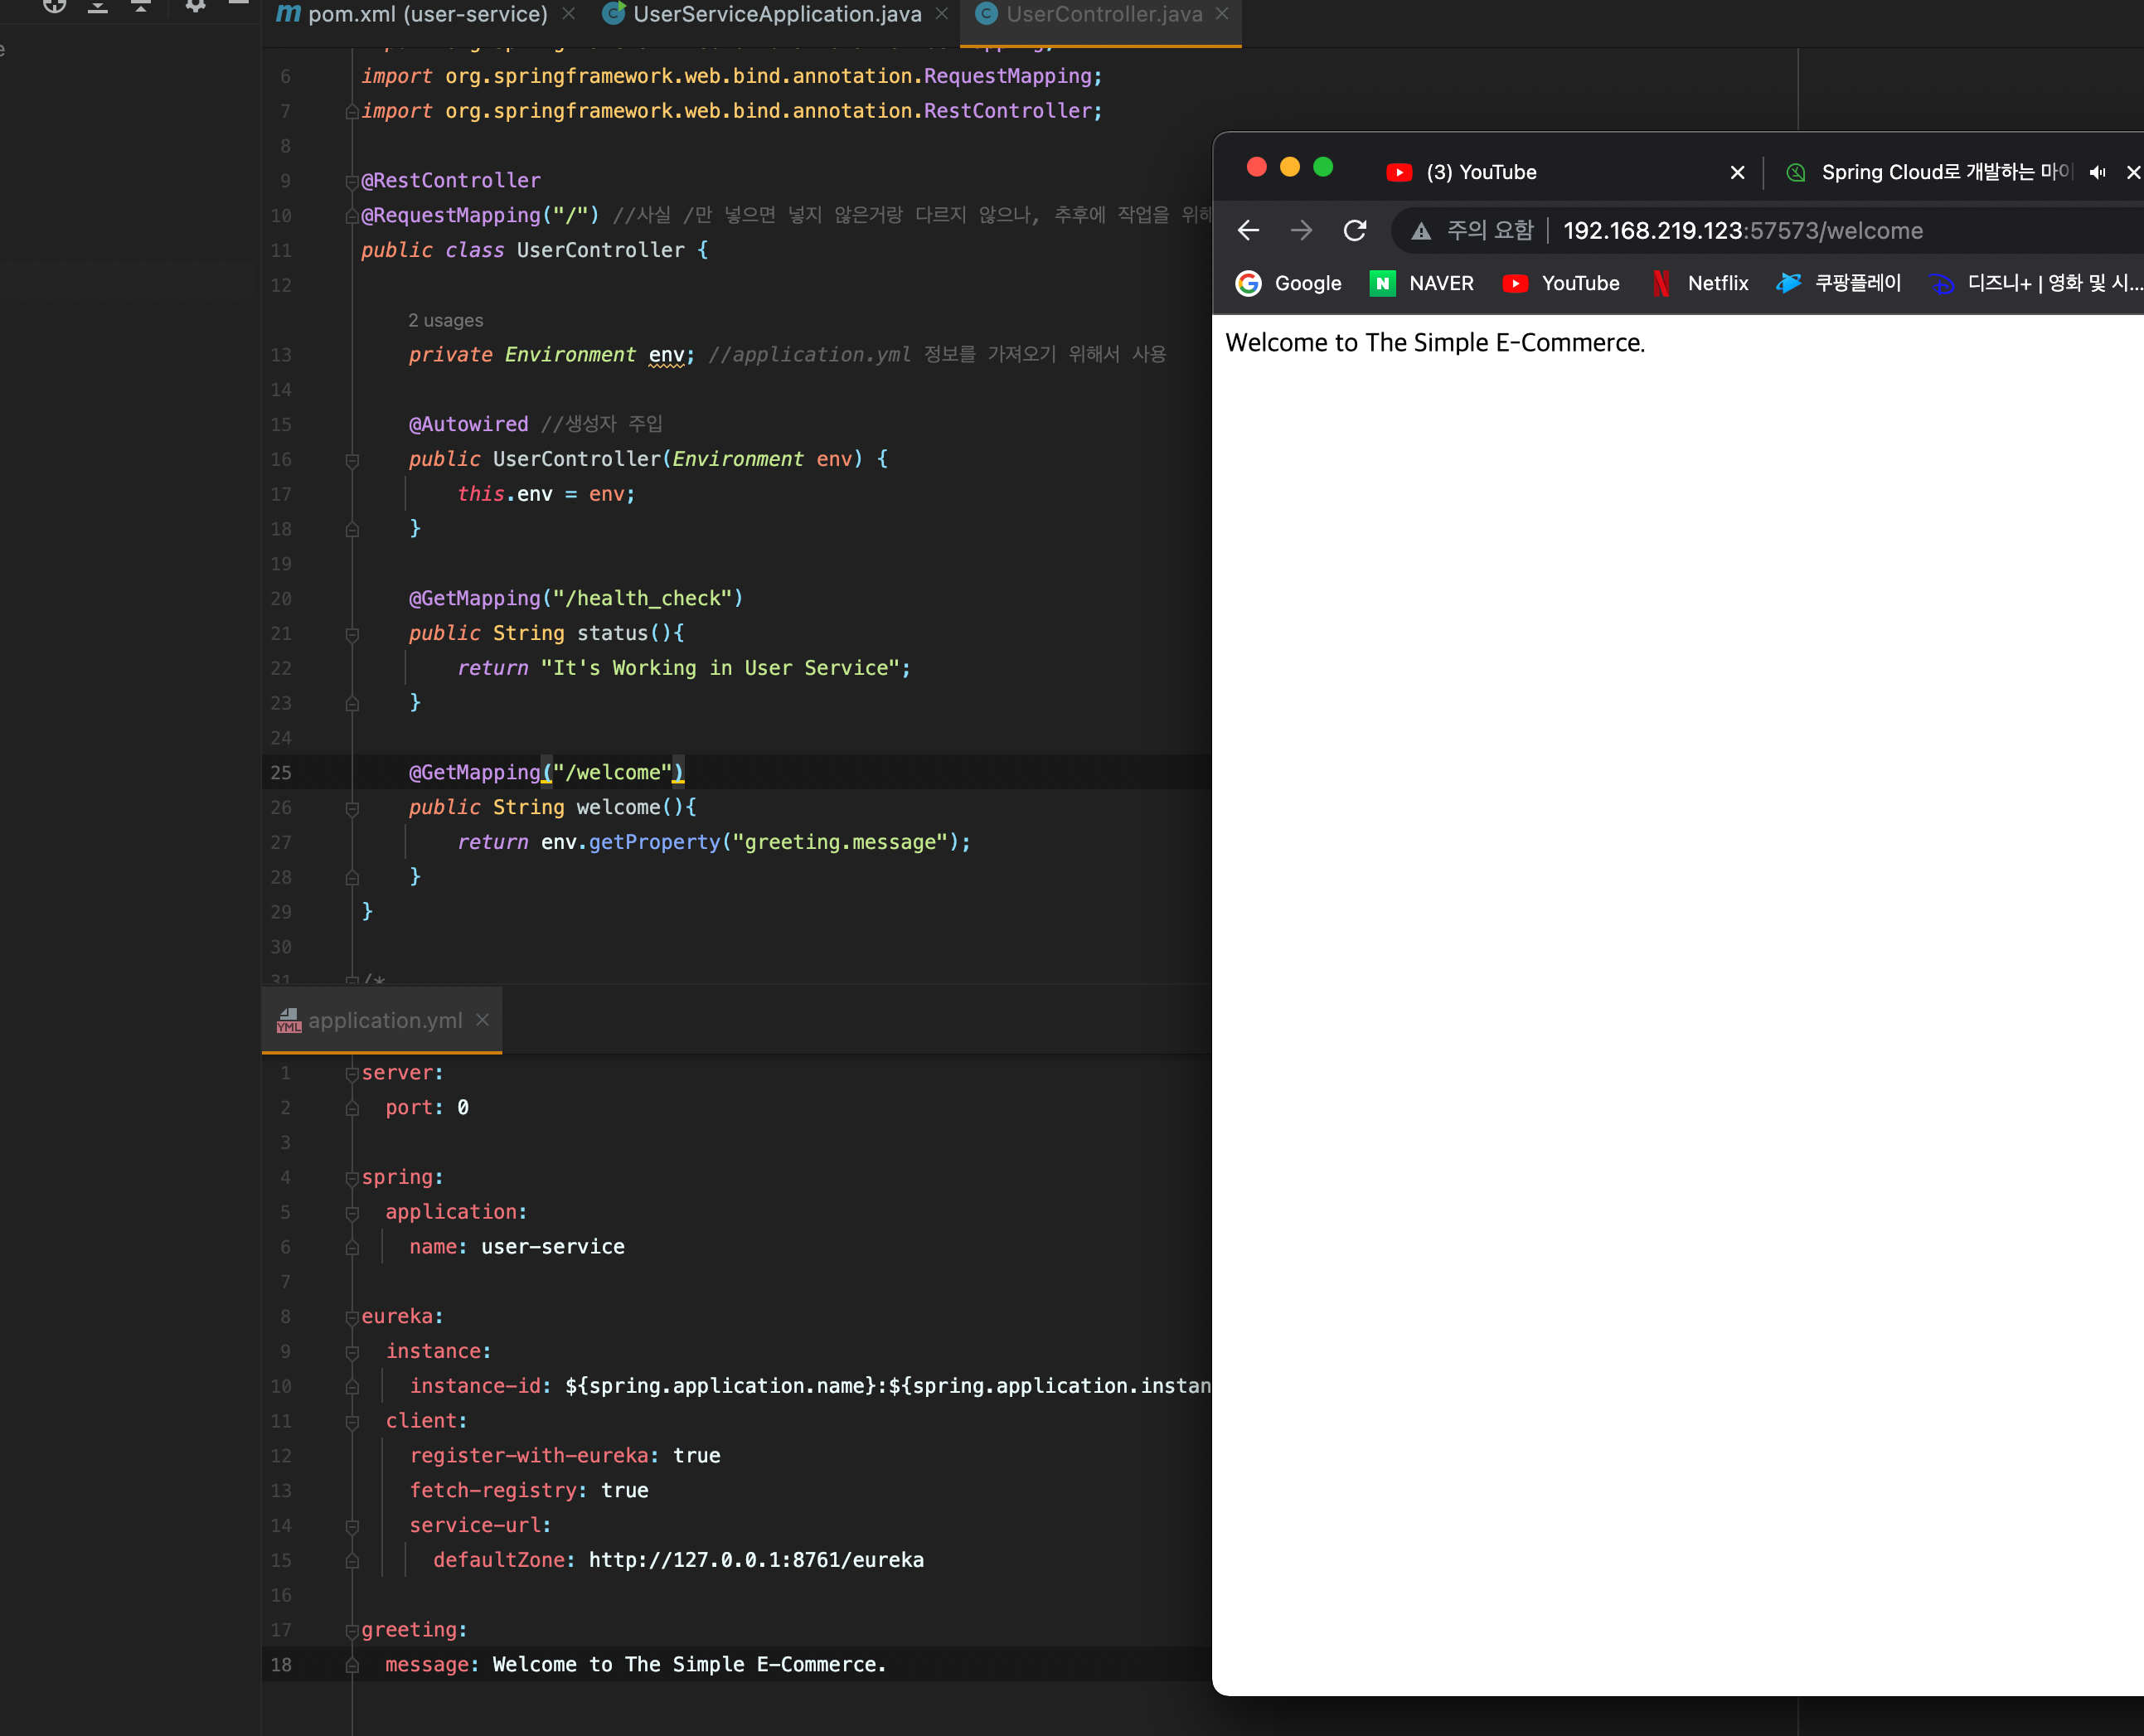The height and width of the screenshot is (1736, 2144).
Task: Fold the status() method at line 21
Action: coord(352,634)
